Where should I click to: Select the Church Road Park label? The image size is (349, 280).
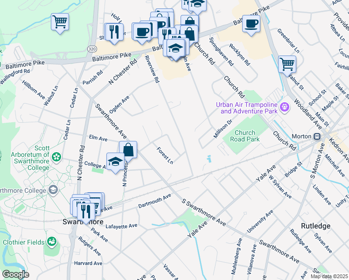click(245, 136)
